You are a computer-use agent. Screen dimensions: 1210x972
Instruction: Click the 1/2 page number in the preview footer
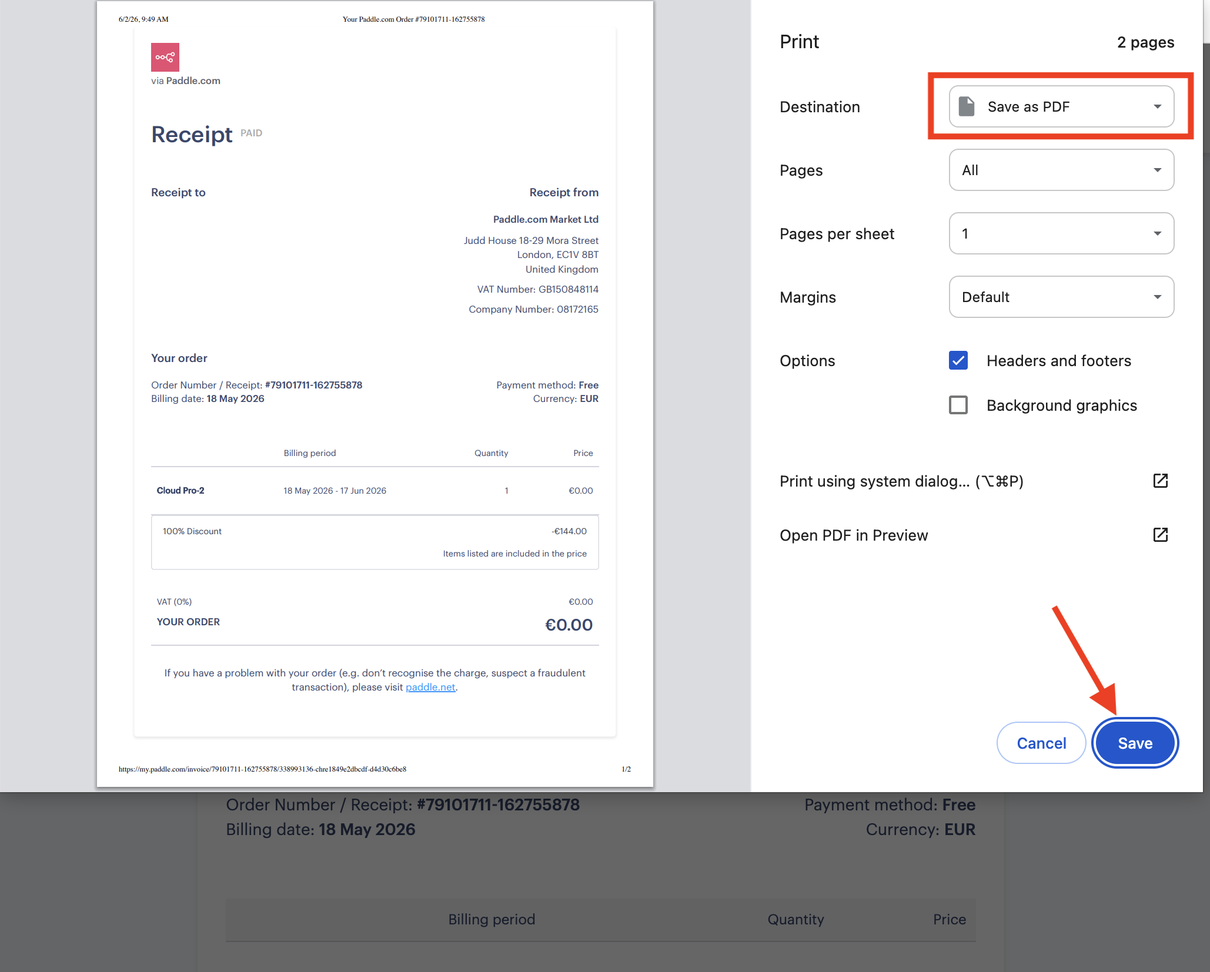(x=626, y=769)
